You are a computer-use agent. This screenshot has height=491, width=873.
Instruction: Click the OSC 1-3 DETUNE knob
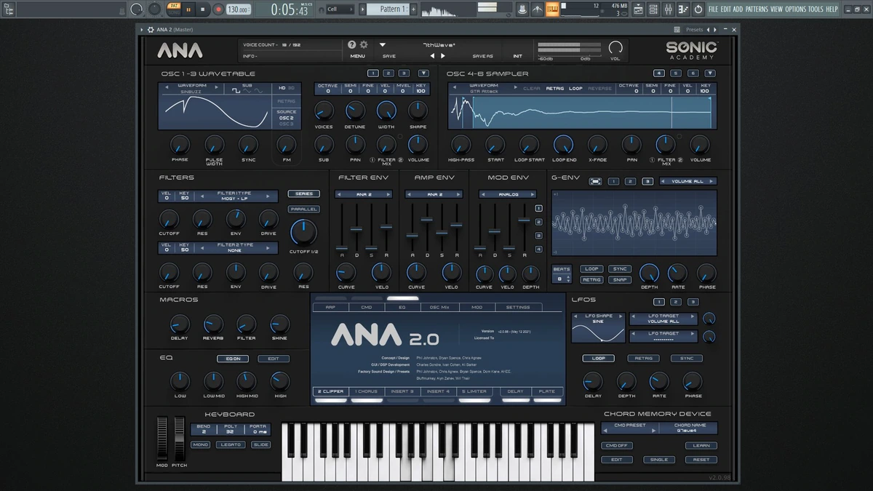point(355,111)
